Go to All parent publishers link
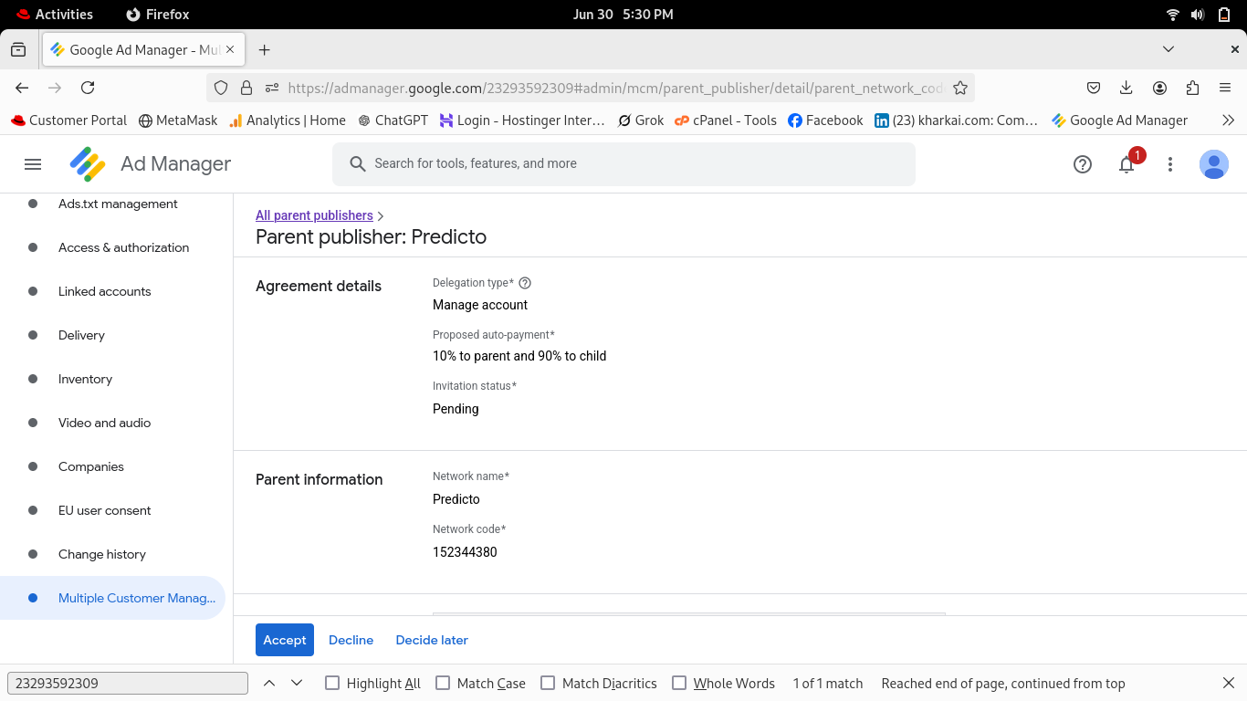Viewport: 1247px width, 701px height. (314, 215)
